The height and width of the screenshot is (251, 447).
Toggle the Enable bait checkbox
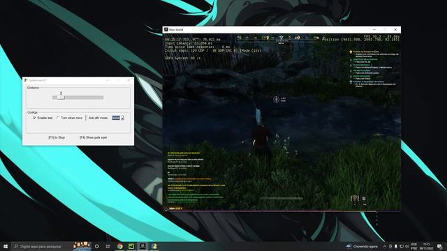[x=34, y=118]
